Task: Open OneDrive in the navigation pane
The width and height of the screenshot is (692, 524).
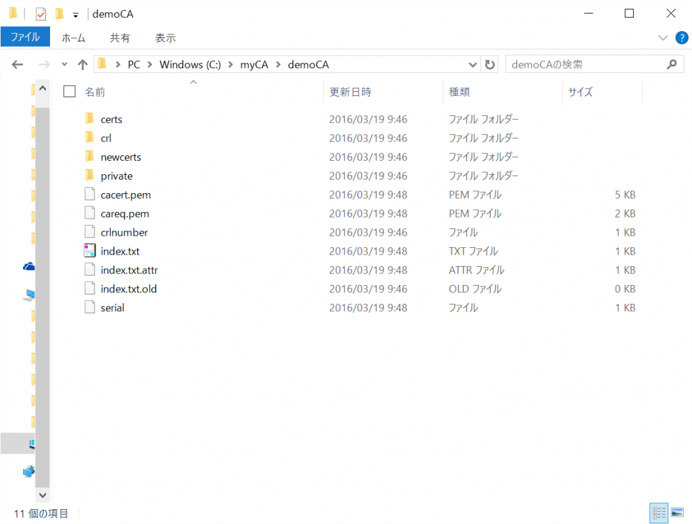Action: pos(28,266)
